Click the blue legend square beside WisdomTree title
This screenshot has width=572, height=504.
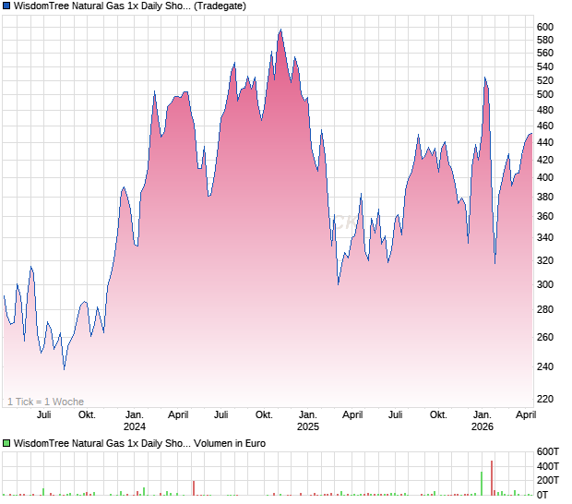(x=6, y=6)
